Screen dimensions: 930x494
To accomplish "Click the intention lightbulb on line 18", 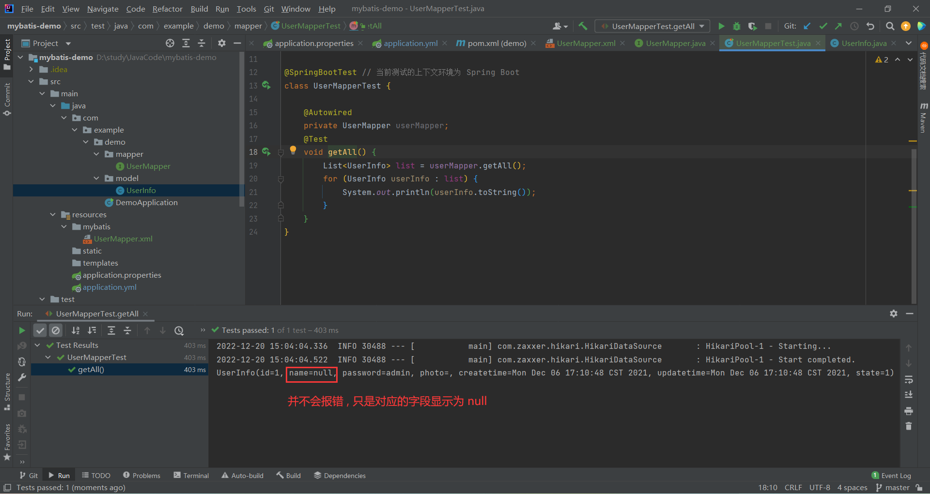I will pyautogui.click(x=293, y=150).
